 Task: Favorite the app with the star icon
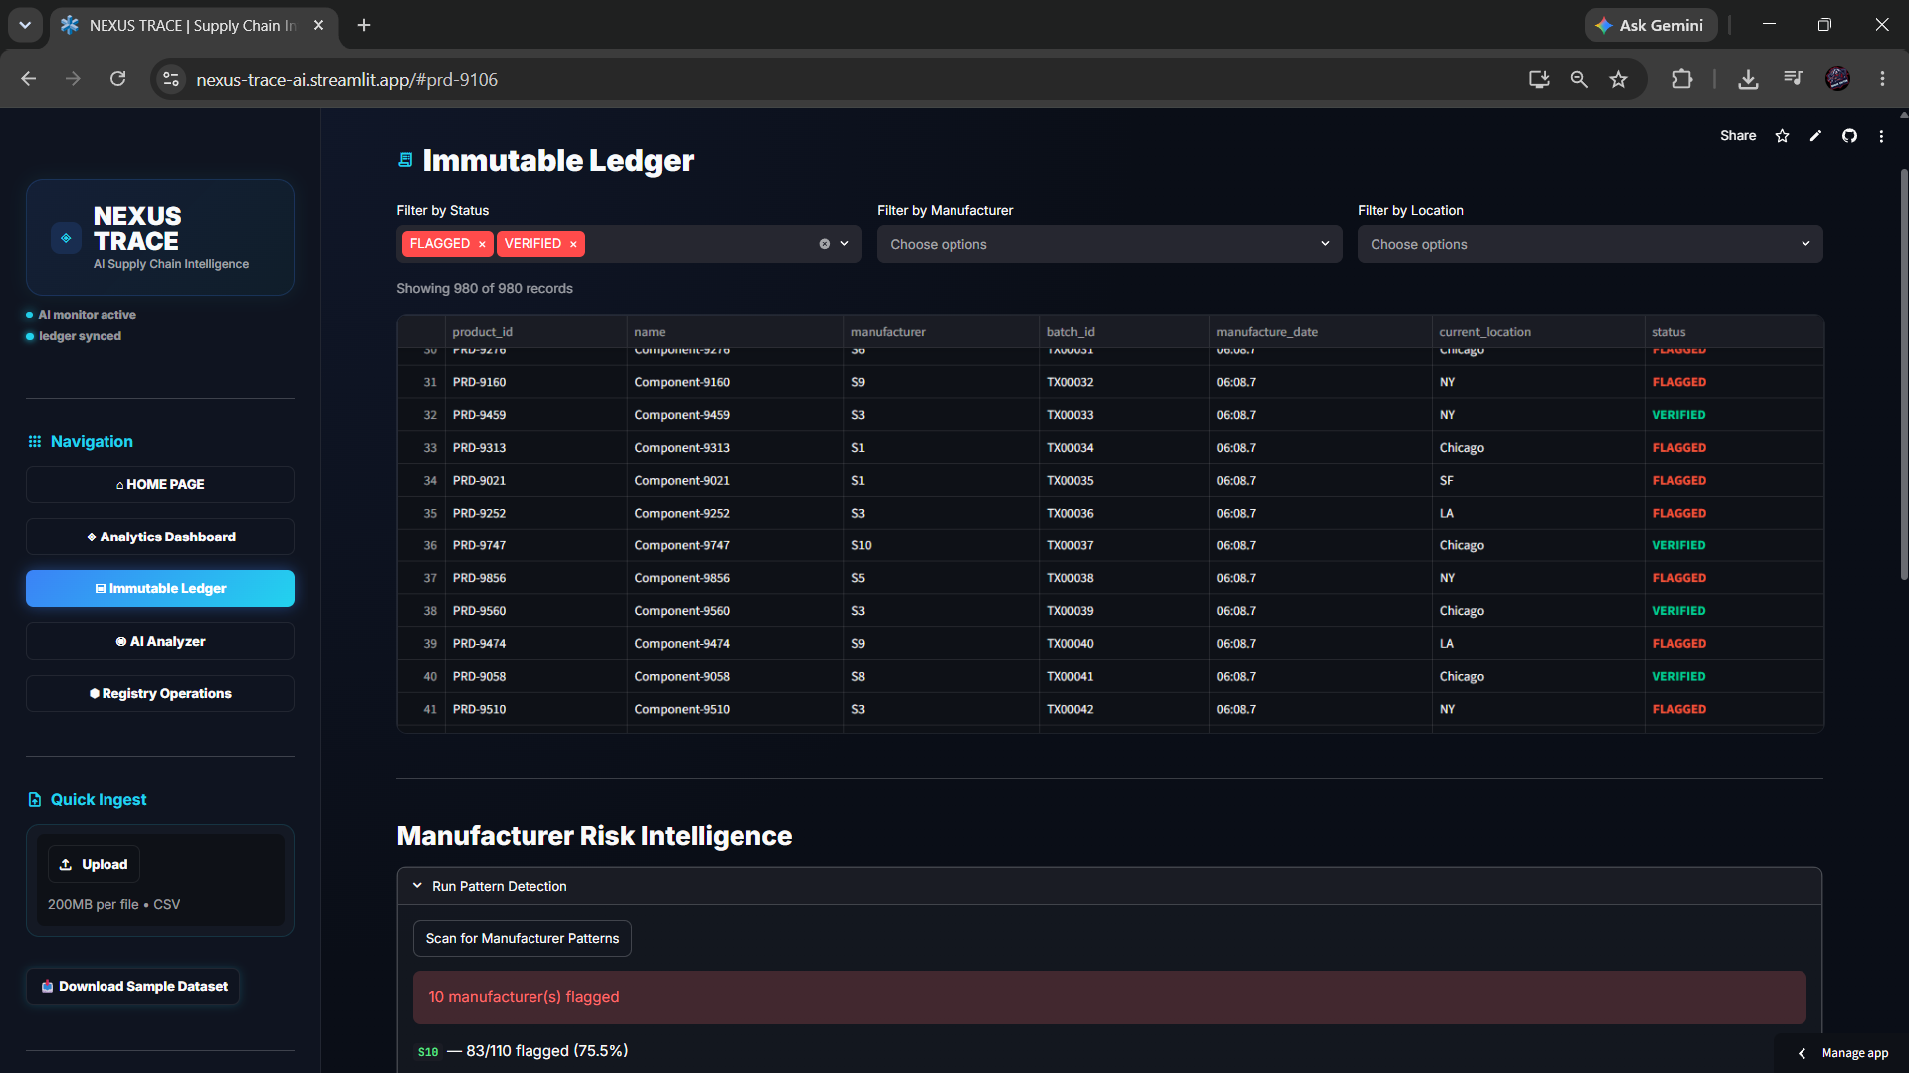pos(1782,136)
